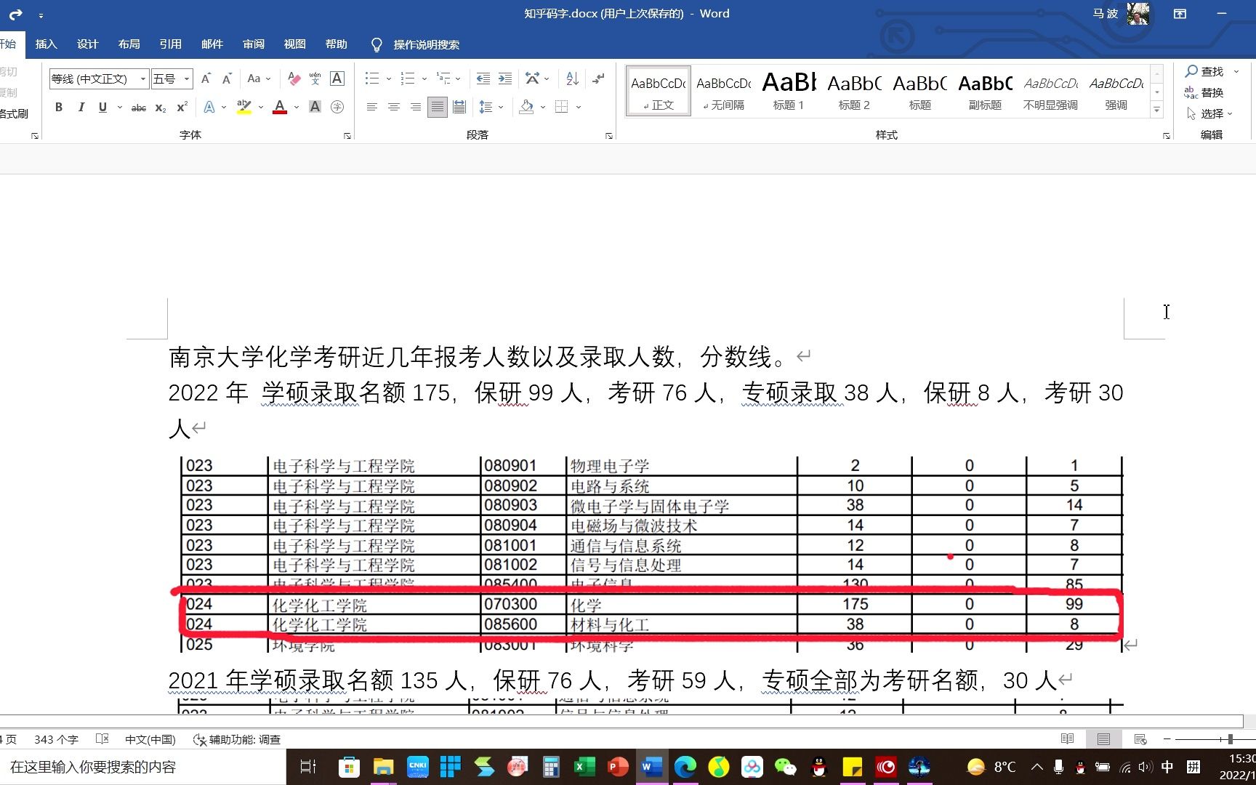
Task: Open highlight color options arrow
Action: tap(261, 107)
